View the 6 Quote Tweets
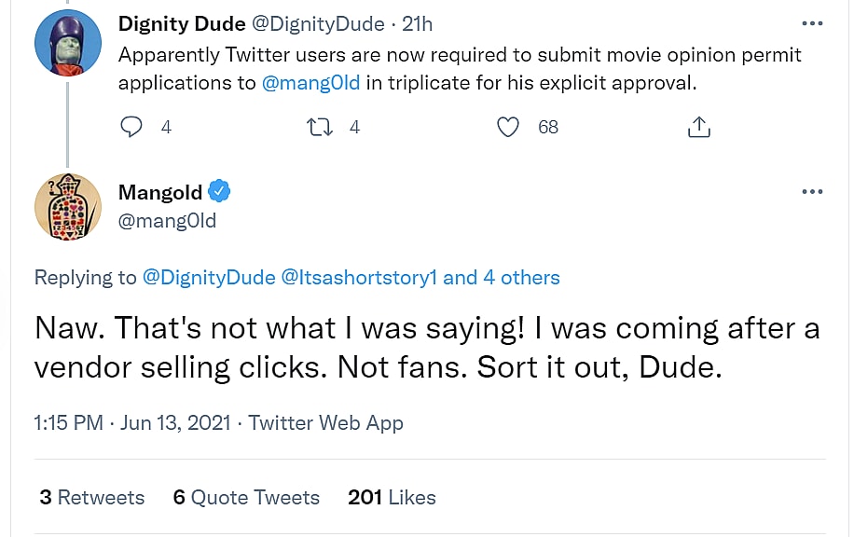This screenshot has width=854, height=537. coord(246,497)
